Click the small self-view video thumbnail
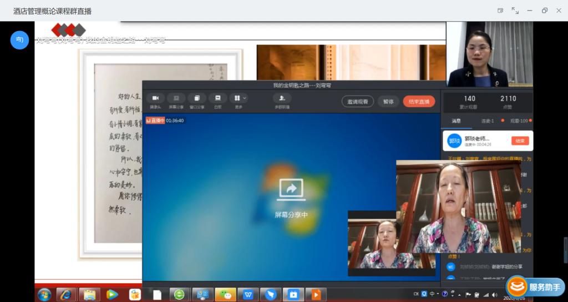 (x=382, y=243)
